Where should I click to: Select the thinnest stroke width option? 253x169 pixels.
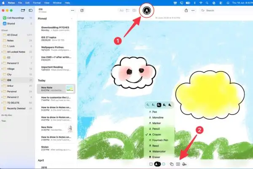click(148, 105)
